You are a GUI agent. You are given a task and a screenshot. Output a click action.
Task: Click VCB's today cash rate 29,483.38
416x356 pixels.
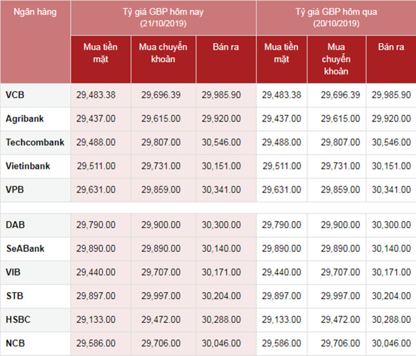click(96, 95)
